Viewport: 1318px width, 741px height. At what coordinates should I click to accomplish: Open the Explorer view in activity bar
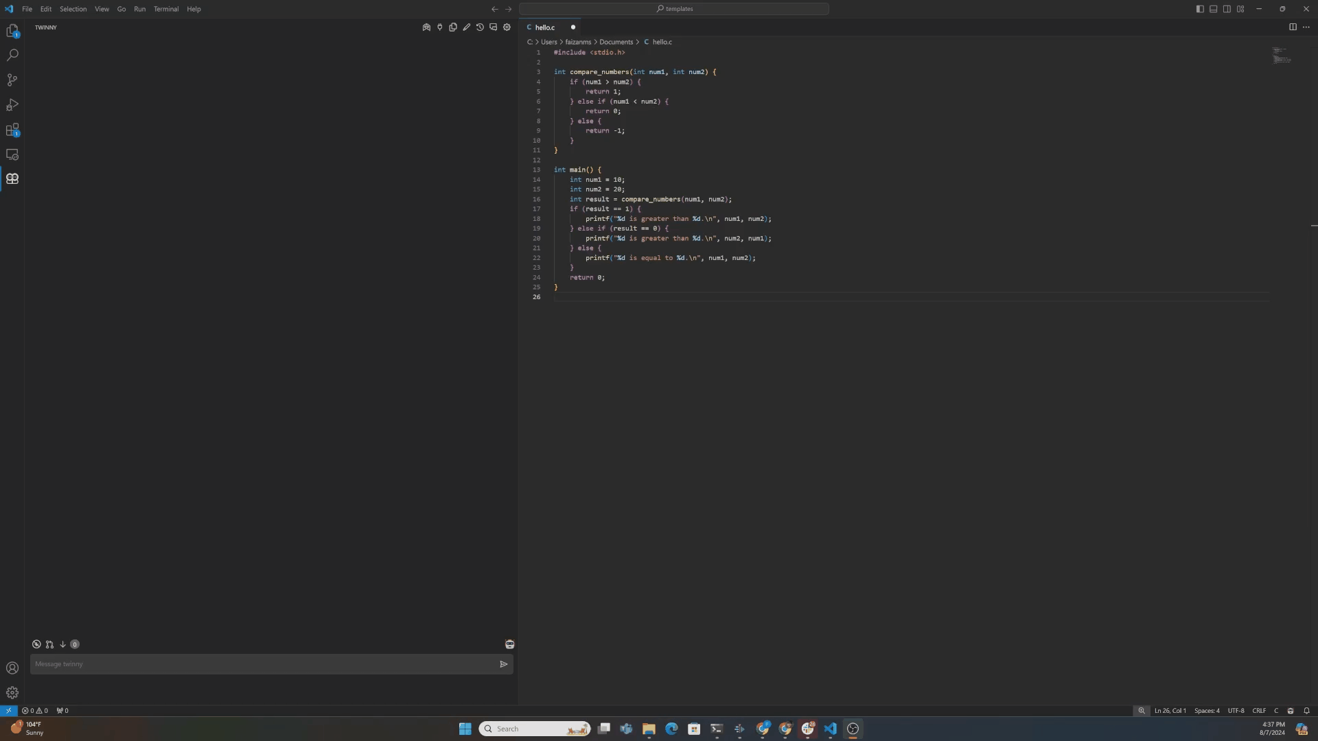[x=12, y=31]
